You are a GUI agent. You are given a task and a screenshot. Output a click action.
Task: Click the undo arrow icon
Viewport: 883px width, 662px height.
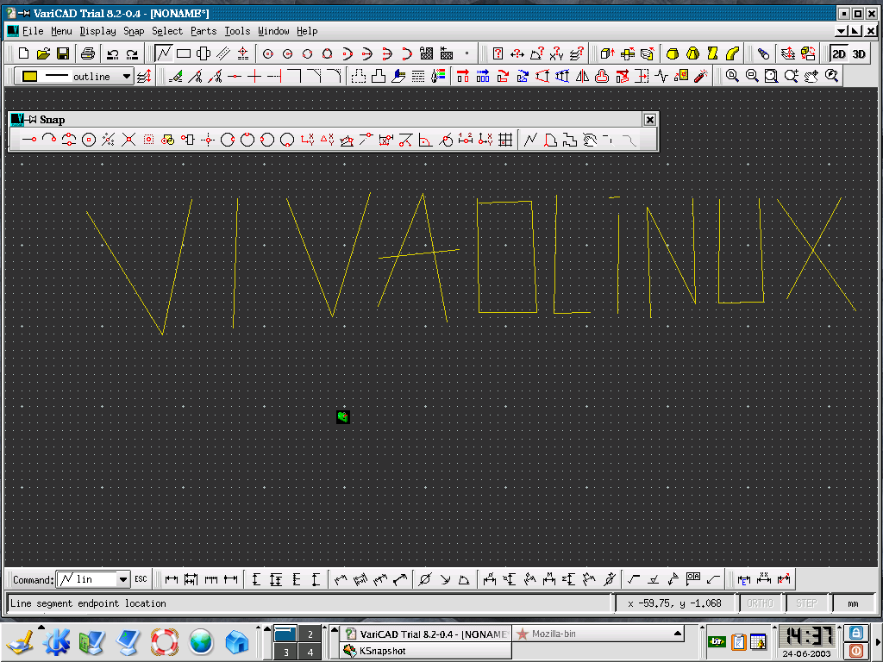(x=113, y=54)
